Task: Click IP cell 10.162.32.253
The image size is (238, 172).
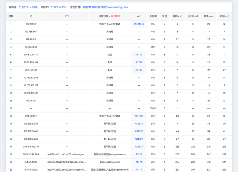Action: (31, 78)
